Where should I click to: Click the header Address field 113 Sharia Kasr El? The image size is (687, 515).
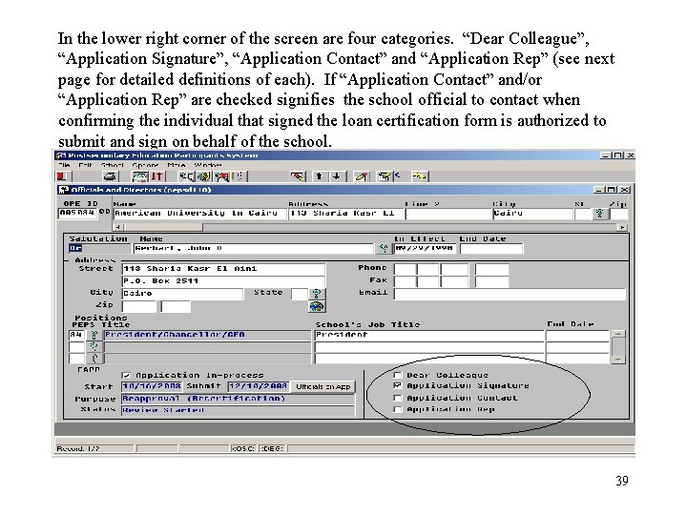[x=345, y=214]
